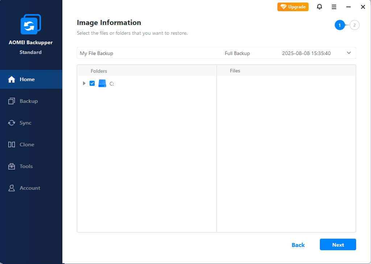This screenshot has height=264, width=371.
Task: Open the backup version dropdown arrow
Action: pyautogui.click(x=349, y=53)
